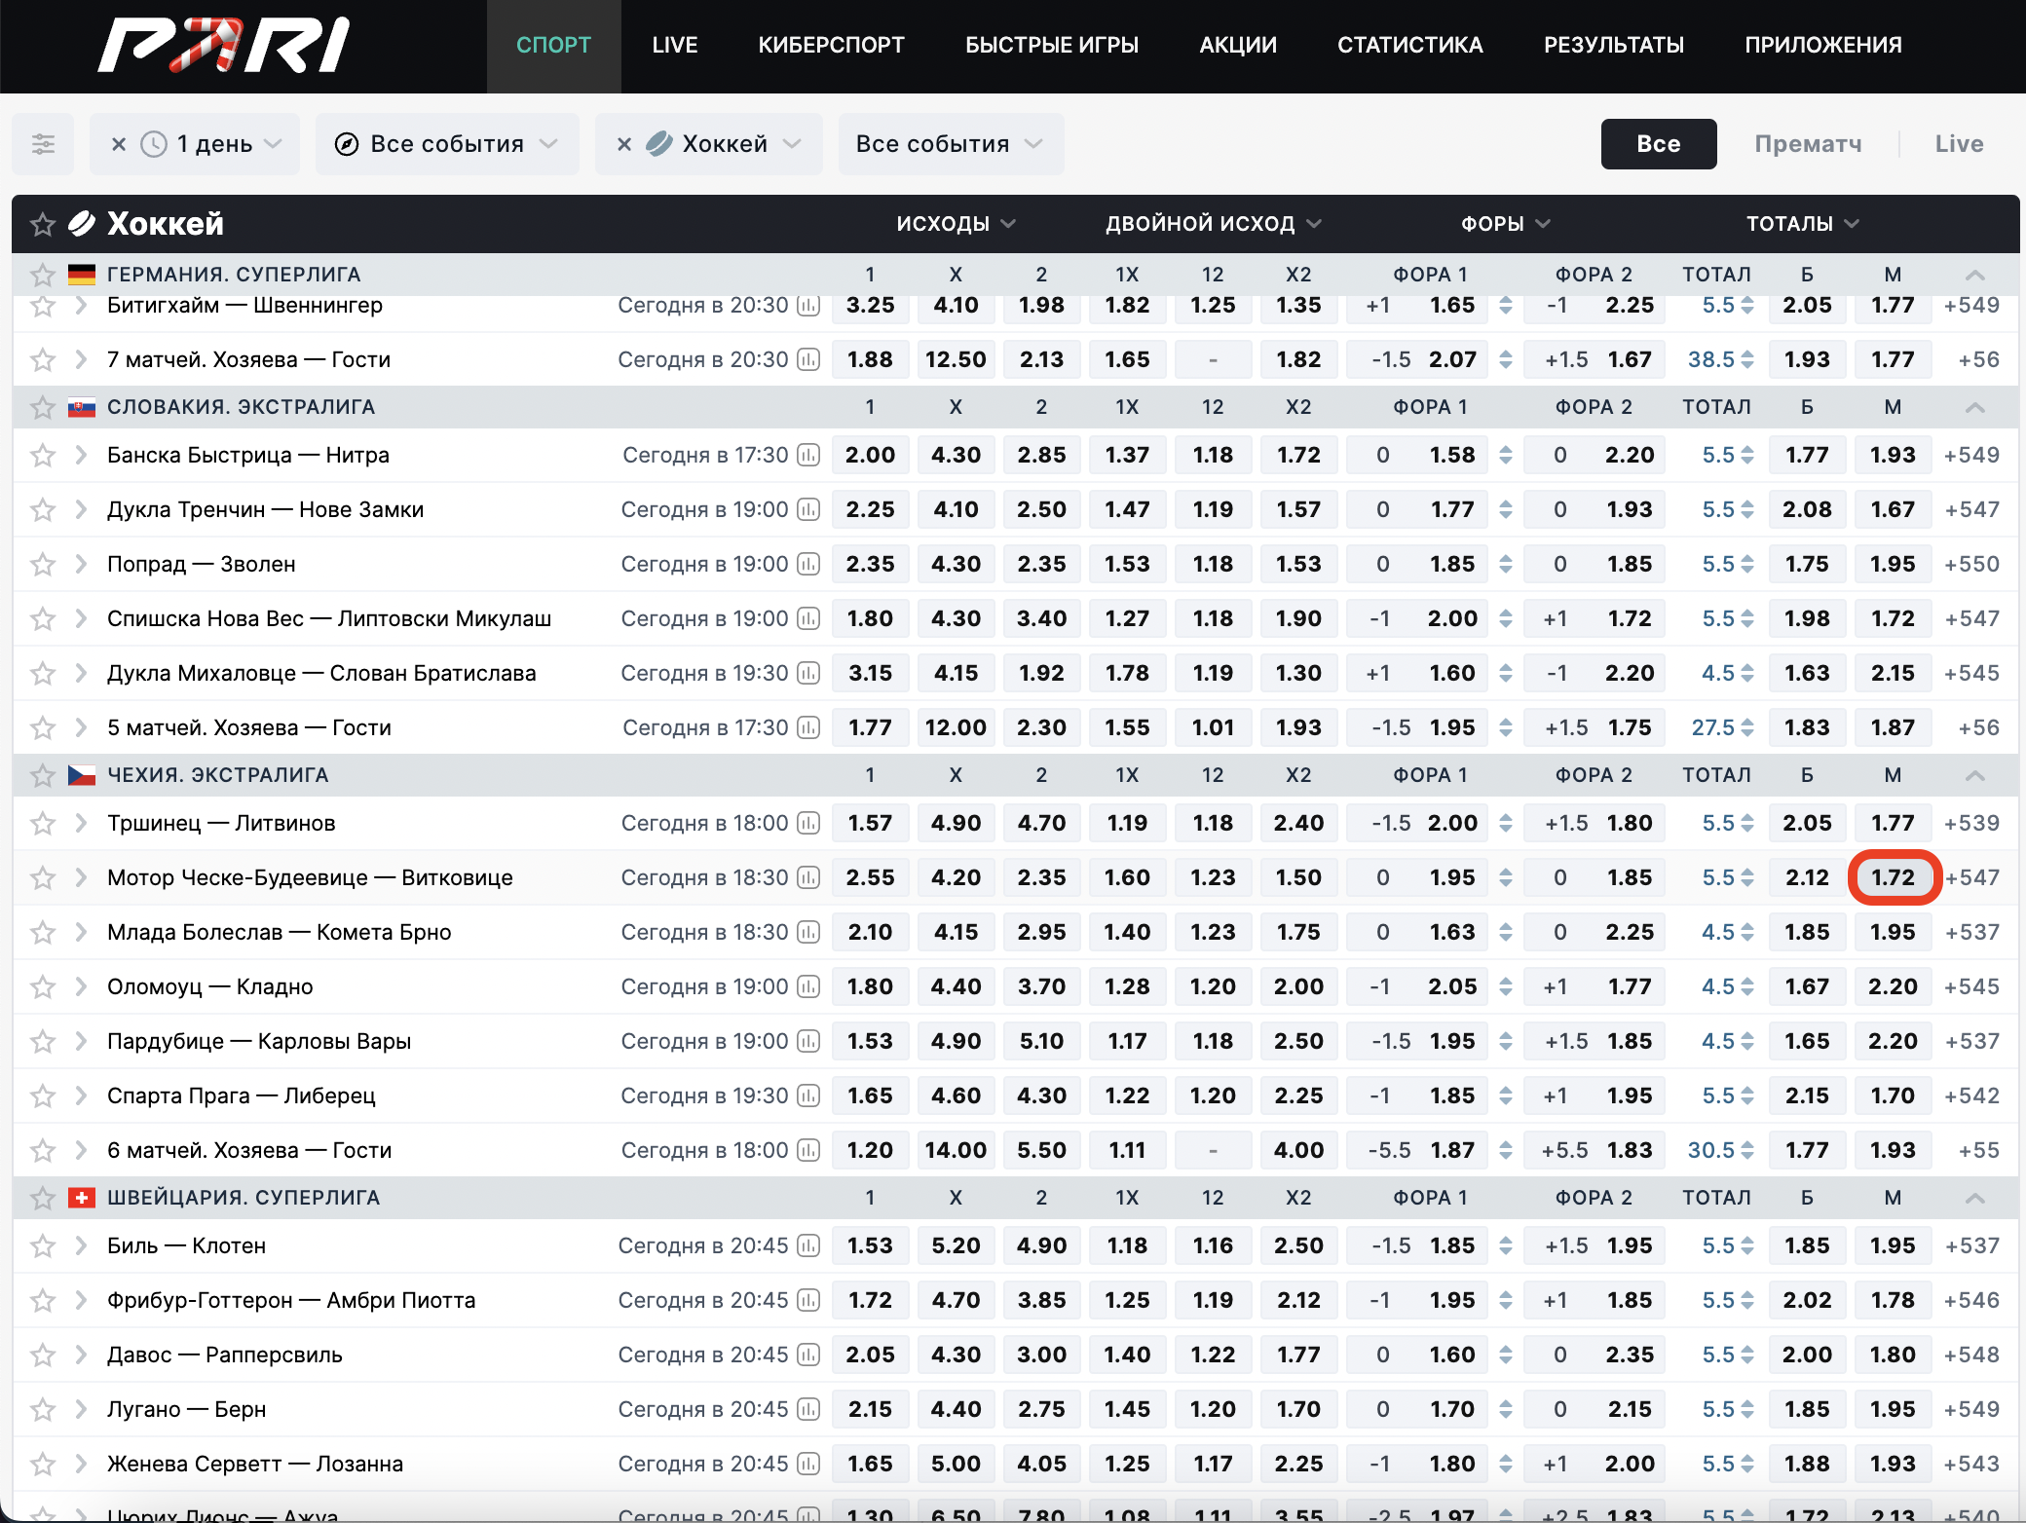Open the ФОРЫ column dropdown
The height and width of the screenshot is (1523, 2026).
tap(1505, 224)
